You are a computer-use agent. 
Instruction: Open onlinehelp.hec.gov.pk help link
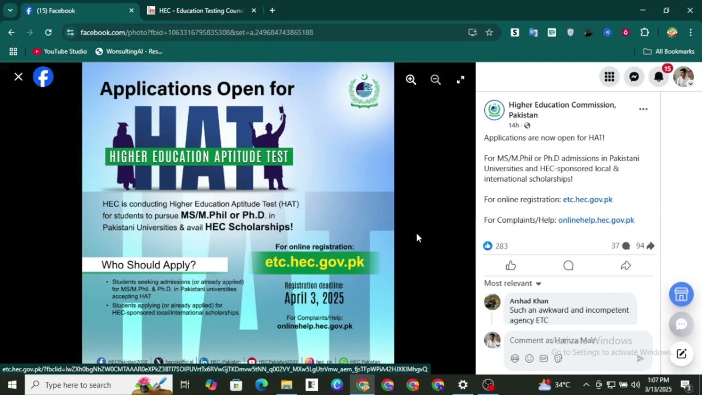pyautogui.click(x=596, y=220)
